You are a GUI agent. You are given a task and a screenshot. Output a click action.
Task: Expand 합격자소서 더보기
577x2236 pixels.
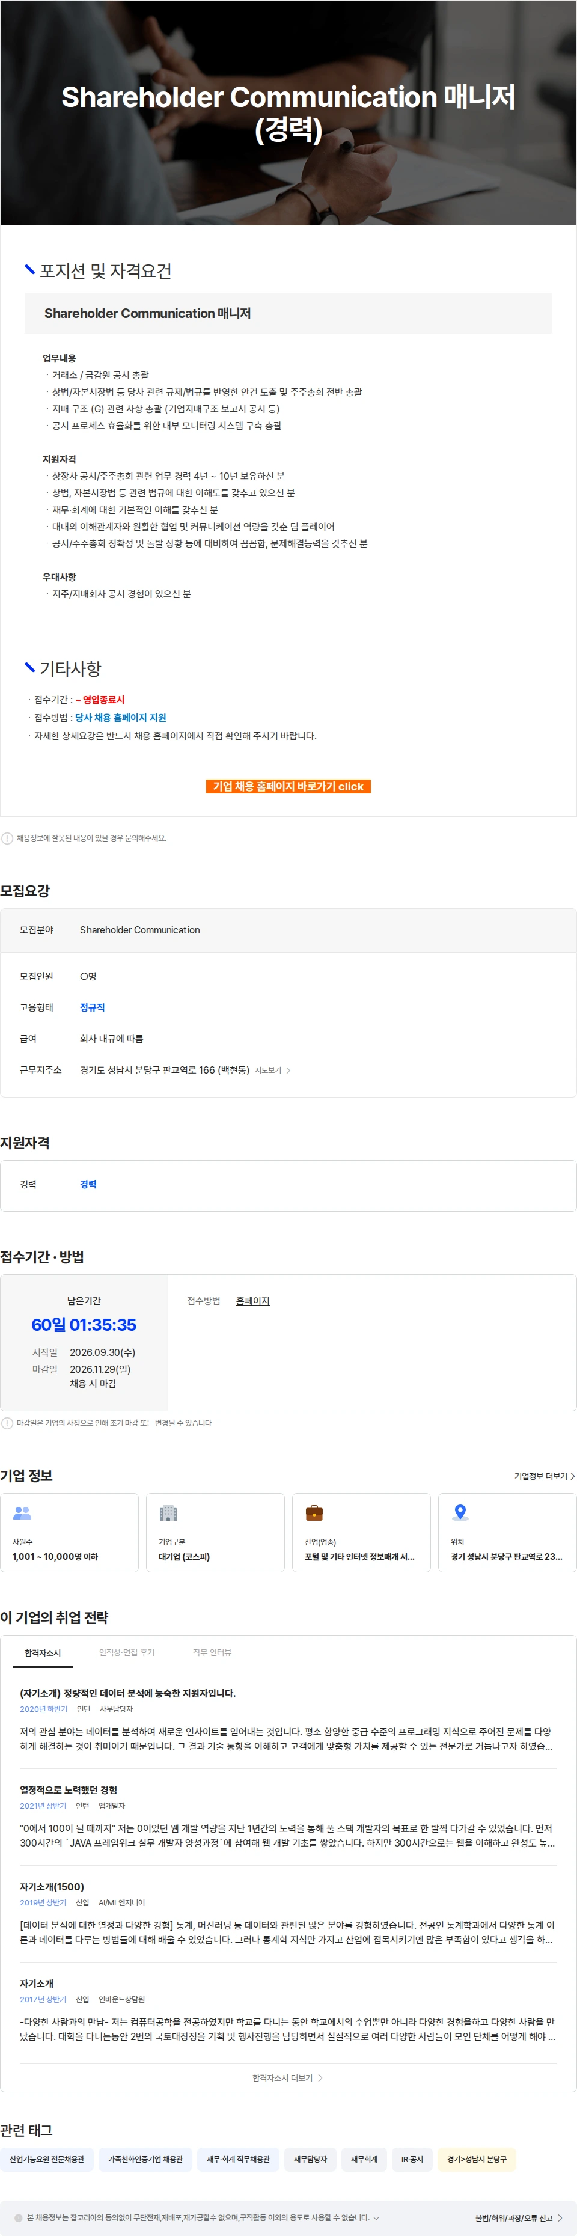(288, 2078)
